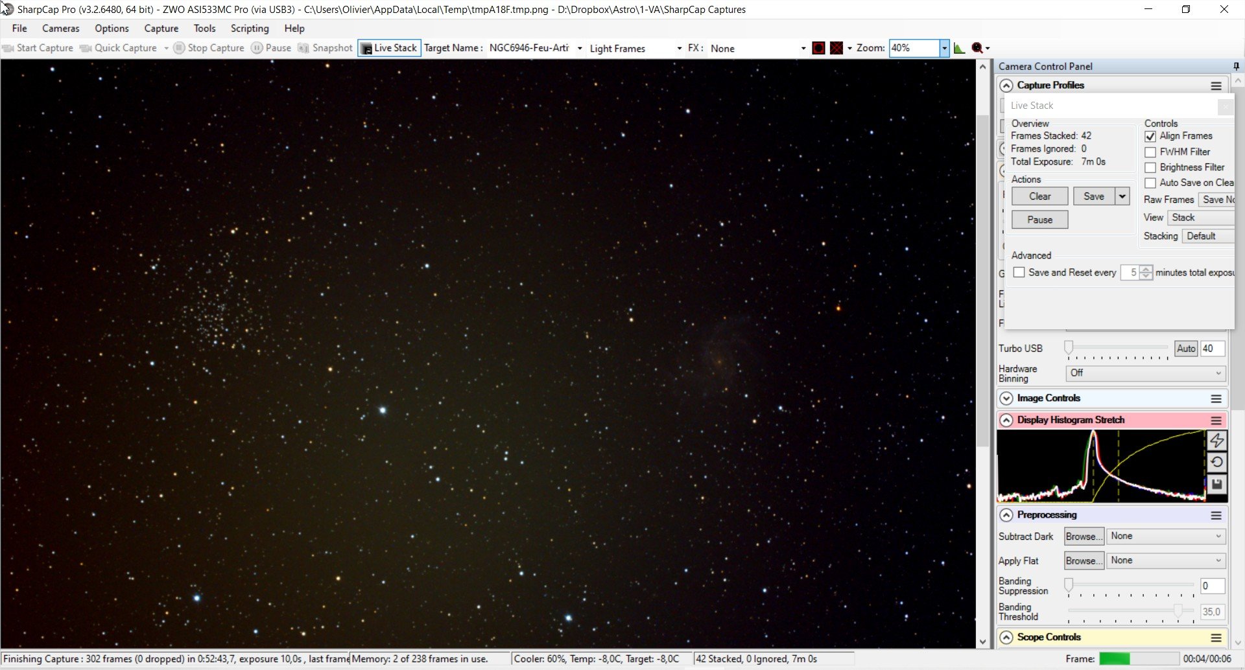Open the File menu
Viewport: 1245px width, 670px height.
[x=19, y=29]
